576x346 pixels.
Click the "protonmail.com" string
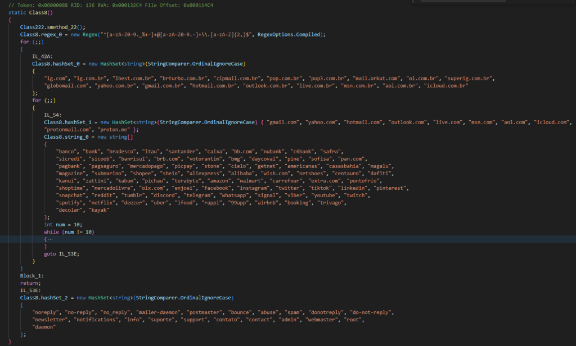[x=67, y=130]
